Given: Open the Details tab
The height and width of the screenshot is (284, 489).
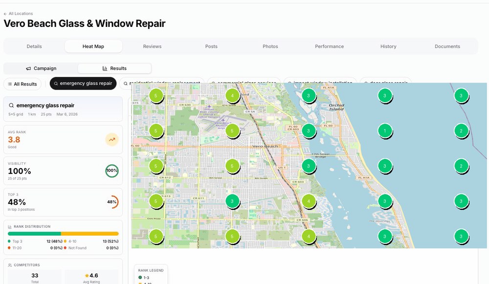Looking at the screenshot, I should coord(34,46).
